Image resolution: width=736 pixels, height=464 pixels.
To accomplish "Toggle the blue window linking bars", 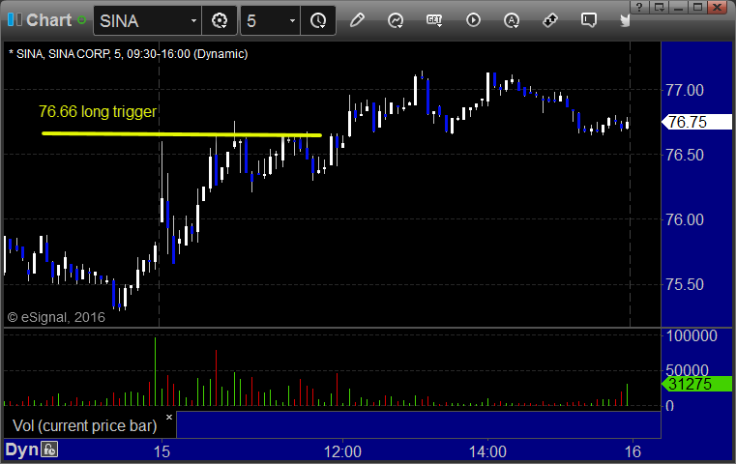I will (15, 19).
